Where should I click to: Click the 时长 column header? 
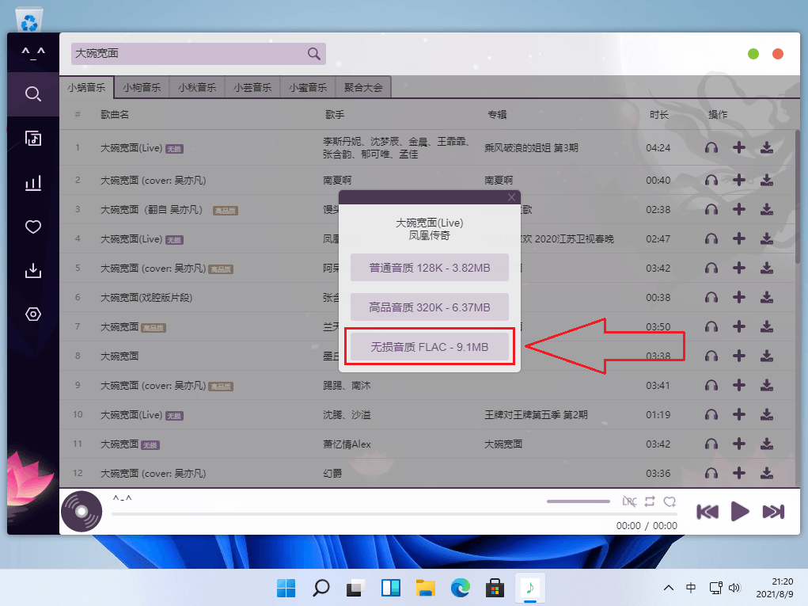pos(658,115)
